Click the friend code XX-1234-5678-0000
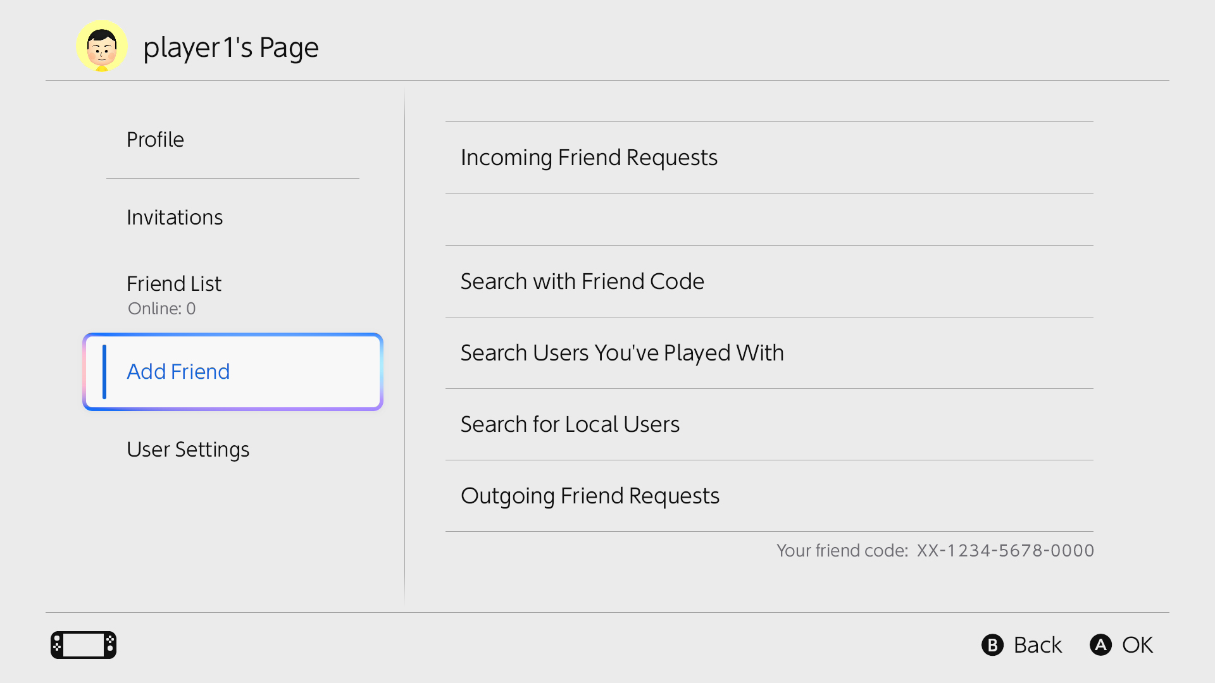 1006,551
